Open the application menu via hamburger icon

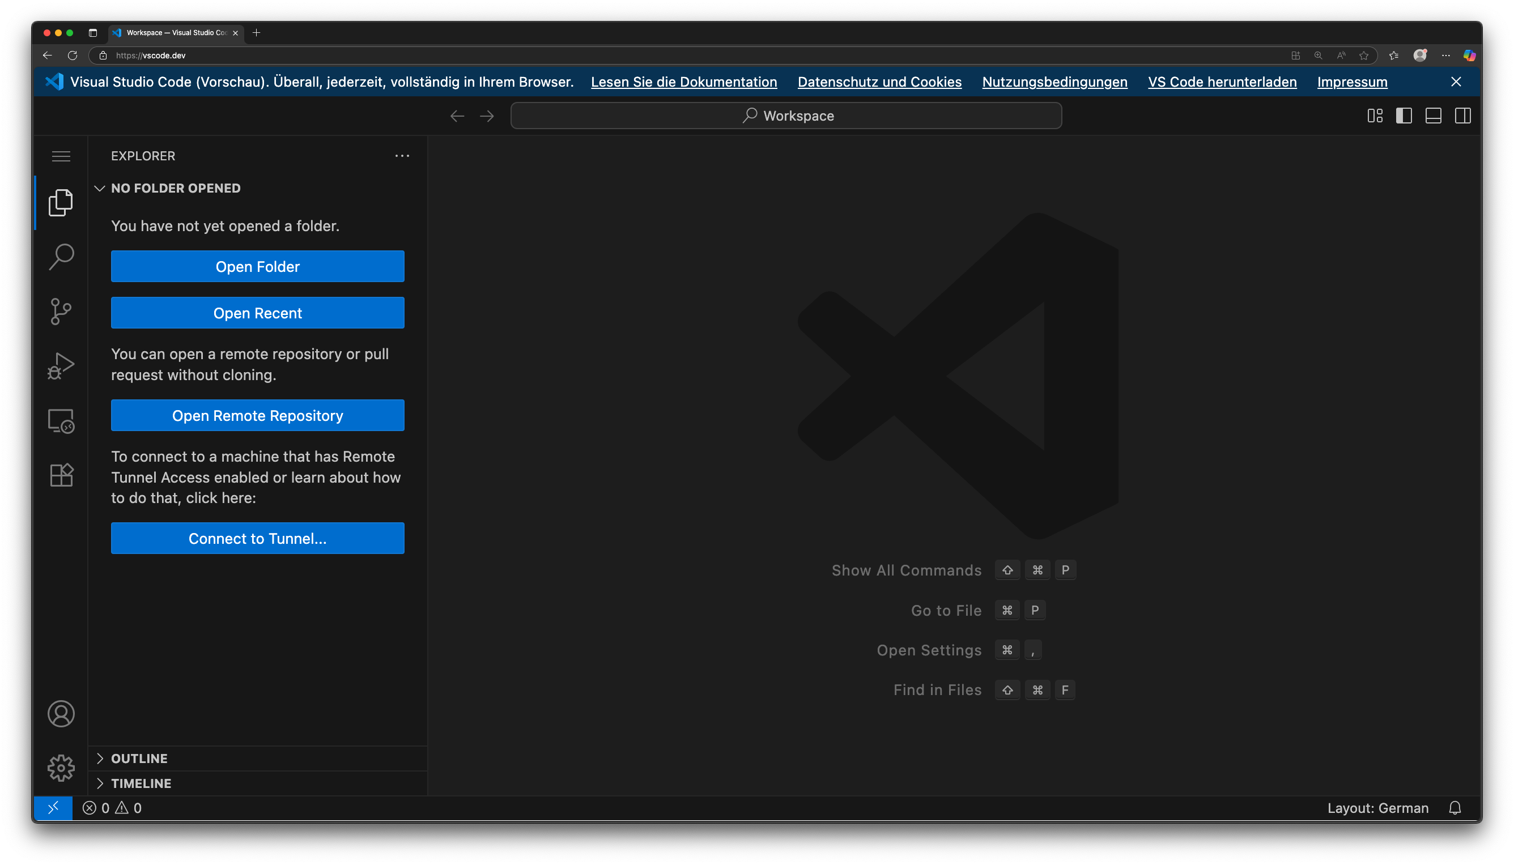[x=61, y=156]
